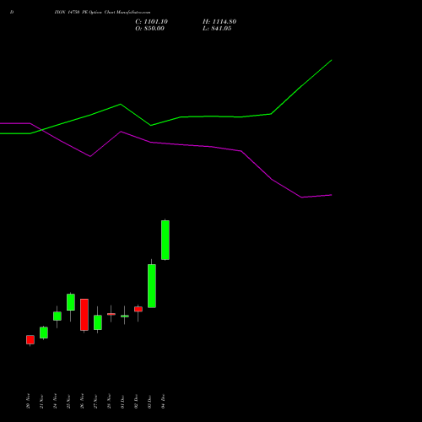
Task: Click the chart title text at top
Action: (102, 12)
